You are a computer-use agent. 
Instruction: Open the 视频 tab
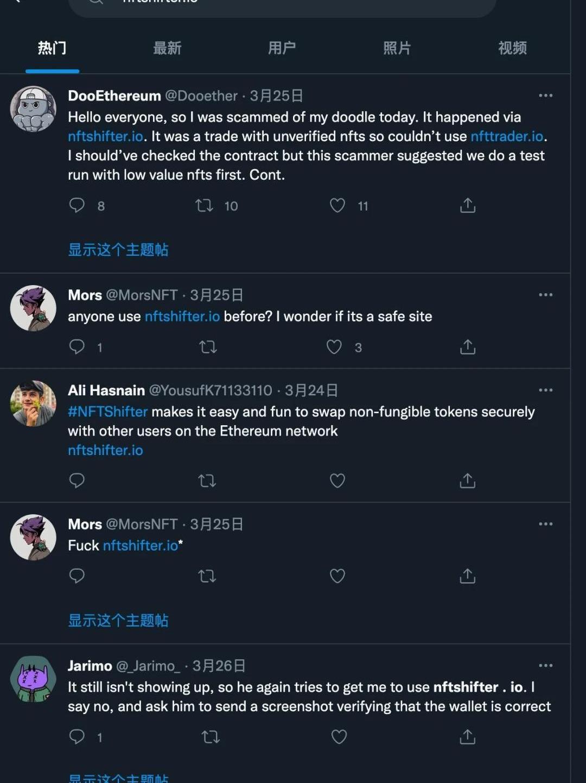(x=512, y=48)
